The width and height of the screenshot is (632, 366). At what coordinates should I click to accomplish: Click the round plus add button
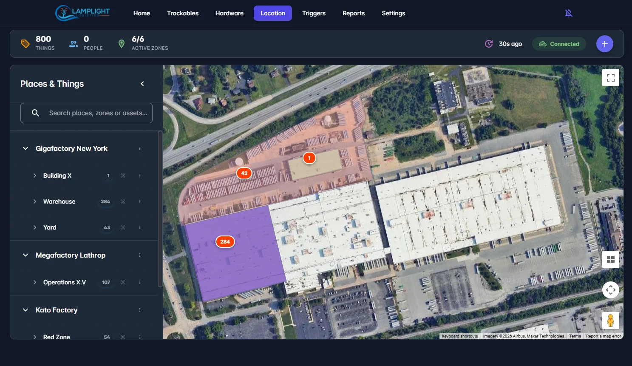click(x=604, y=44)
